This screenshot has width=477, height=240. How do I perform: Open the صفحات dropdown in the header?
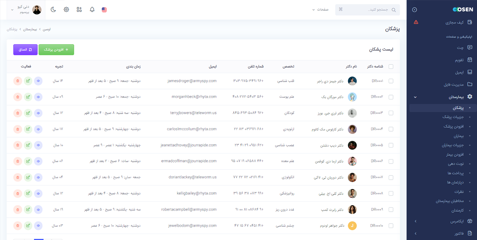click(320, 10)
